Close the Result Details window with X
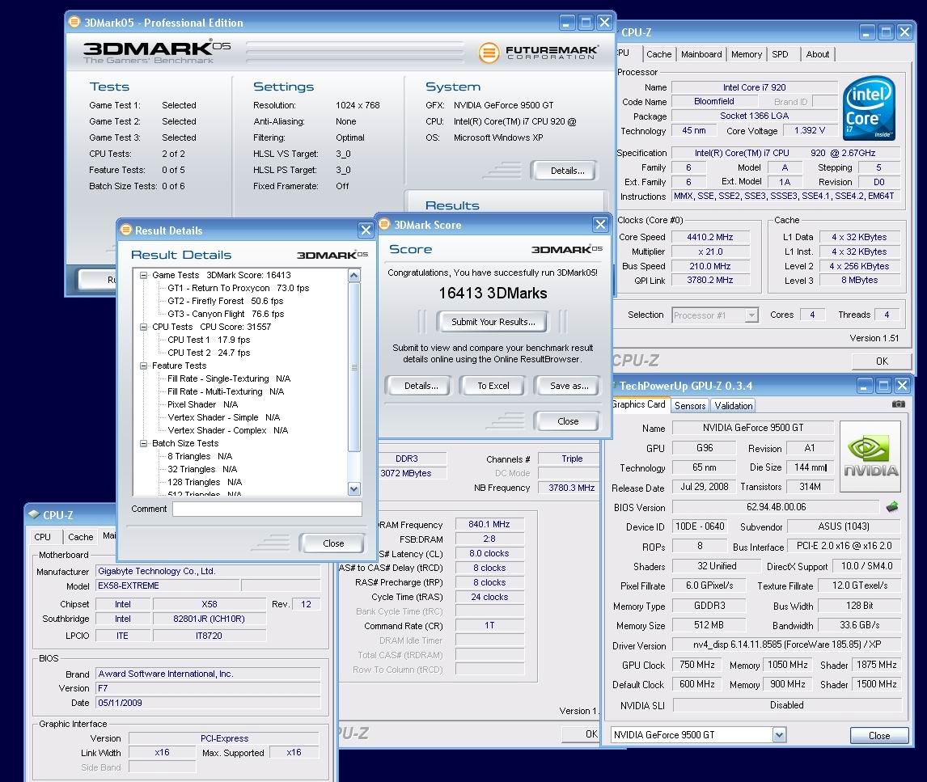927x782 pixels. 366,230
